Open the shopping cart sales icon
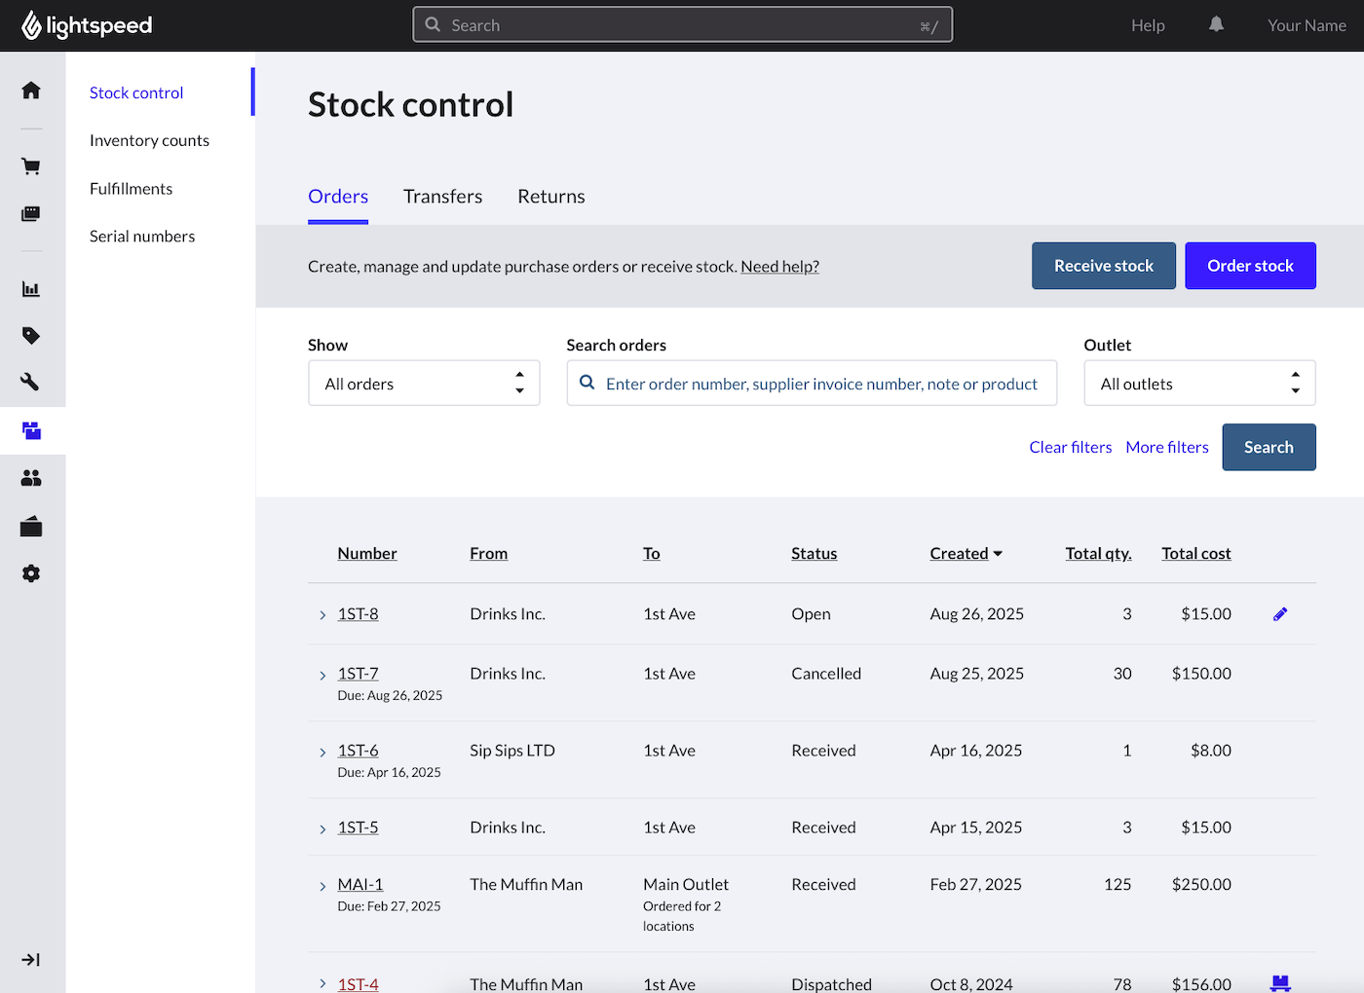This screenshot has height=993, width=1364. pyautogui.click(x=31, y=166)
